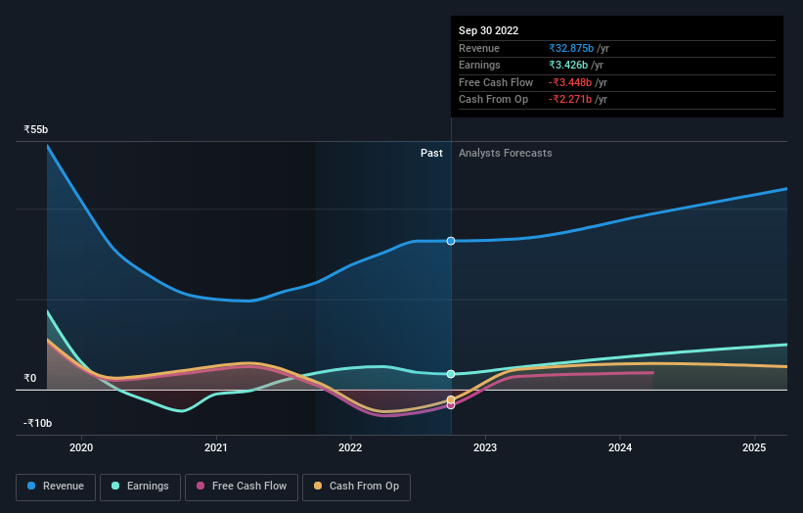This screenshot has height=513, width=803.
Task: Click the 2020 x-axis label
Action: (81, 448)
